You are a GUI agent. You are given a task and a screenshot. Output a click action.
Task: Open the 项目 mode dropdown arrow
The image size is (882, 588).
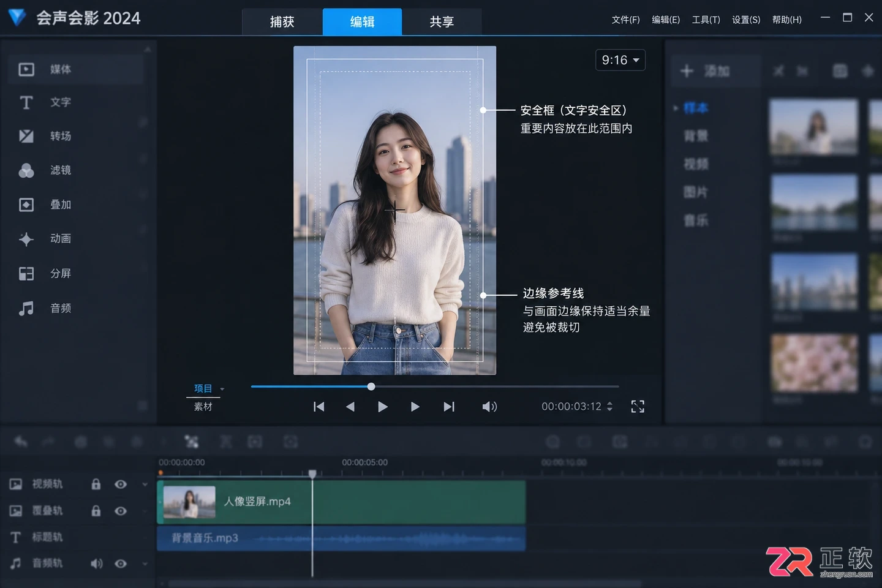(x=222, y=390)
